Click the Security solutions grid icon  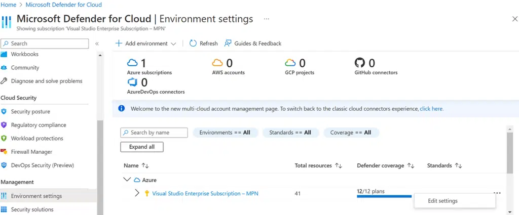pos(4,209)
